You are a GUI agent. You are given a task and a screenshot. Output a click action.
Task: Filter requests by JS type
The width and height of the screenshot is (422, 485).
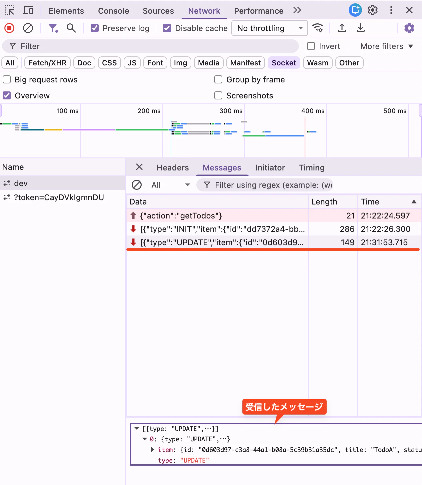132,63
